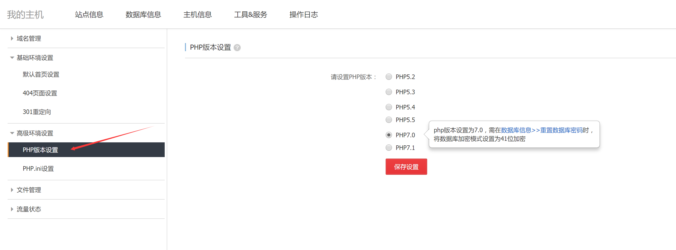Viewport: 676px width, 250px height.
Task: Click the PHP版本设置 page heading
Action: click(x=210, y=47)
